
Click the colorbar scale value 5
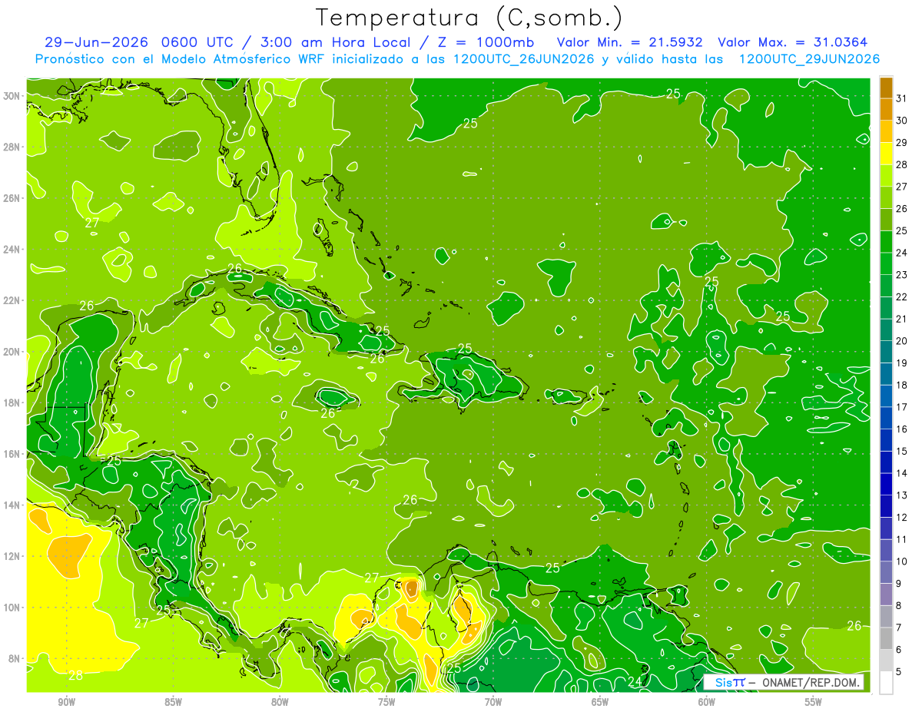[900, 672]
